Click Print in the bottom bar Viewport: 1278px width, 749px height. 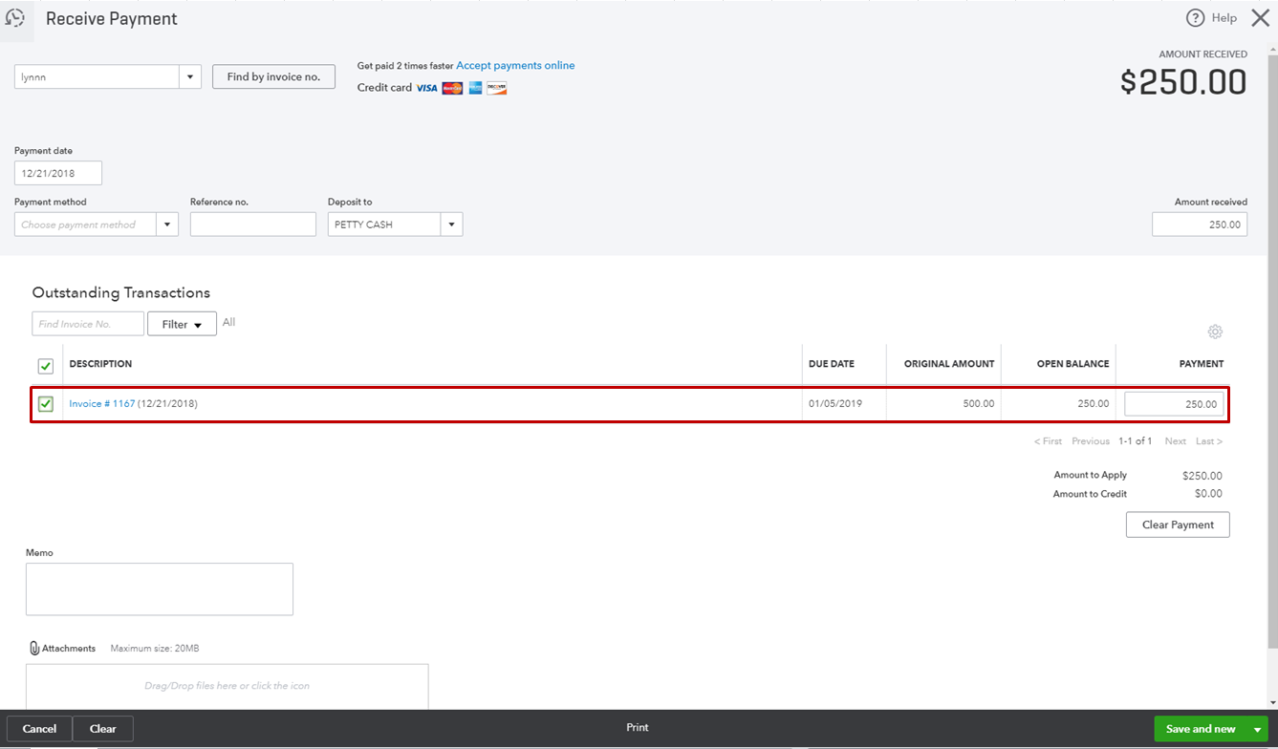click(638, 728)
